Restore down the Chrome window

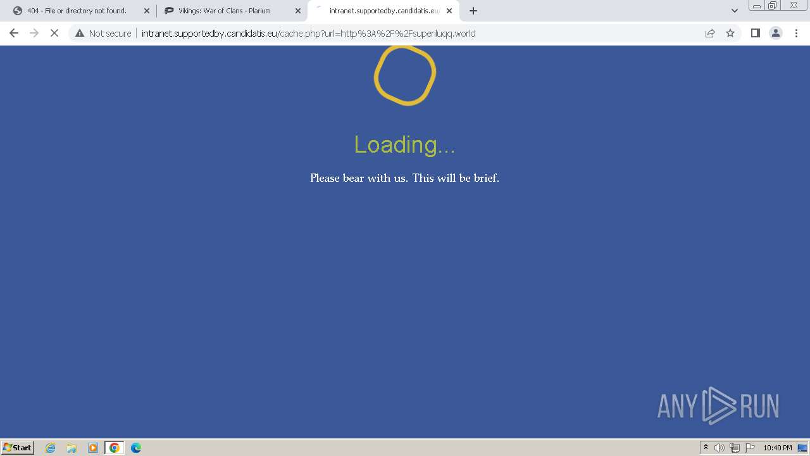click(772, 5)
